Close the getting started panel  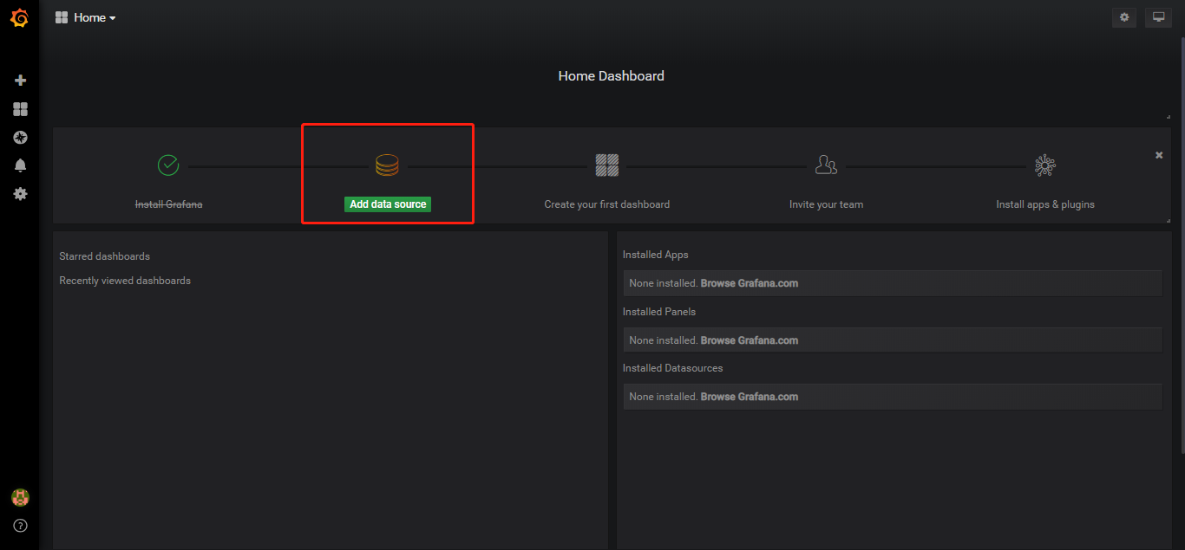click(x=1159, y=155)
